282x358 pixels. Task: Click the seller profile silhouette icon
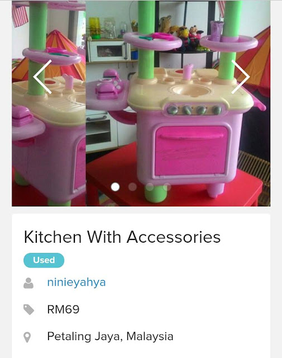point(28,283)
